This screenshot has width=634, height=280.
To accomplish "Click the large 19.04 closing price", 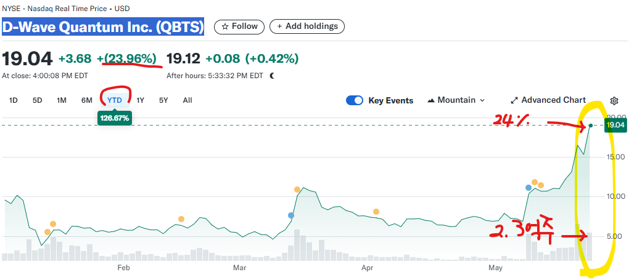I will (x=27, y=59).
